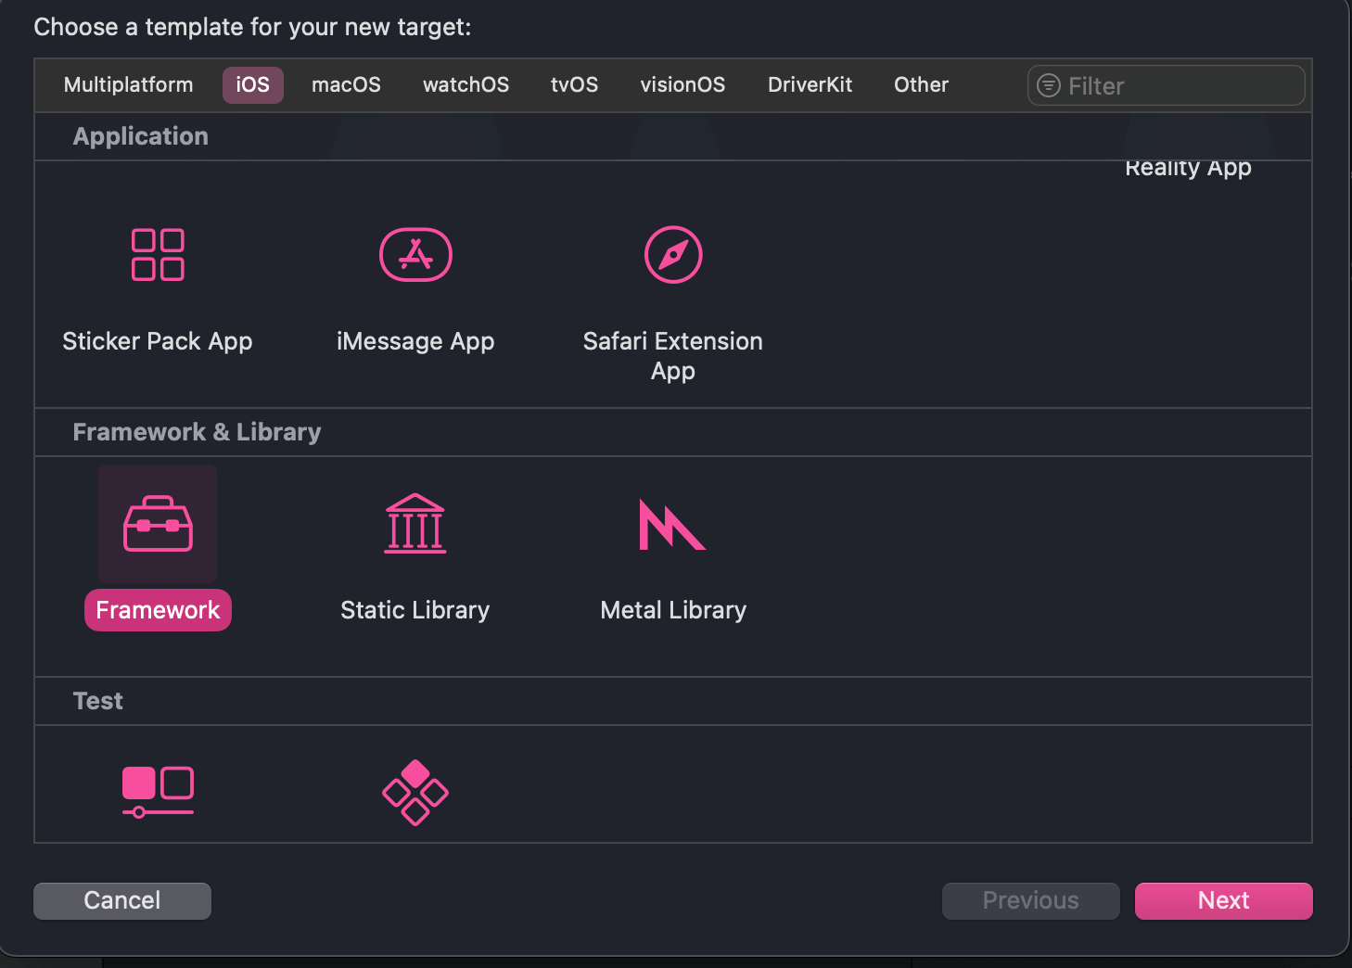
Task: Pick the Safari Extension App compass icon
Action: [x=673, y=255]
